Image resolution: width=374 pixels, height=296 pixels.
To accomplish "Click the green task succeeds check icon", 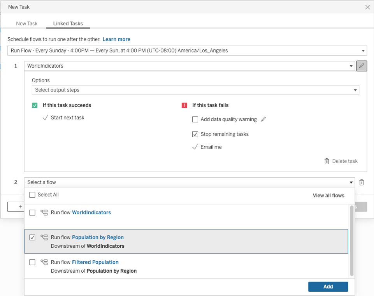I will tap(35, 105).
